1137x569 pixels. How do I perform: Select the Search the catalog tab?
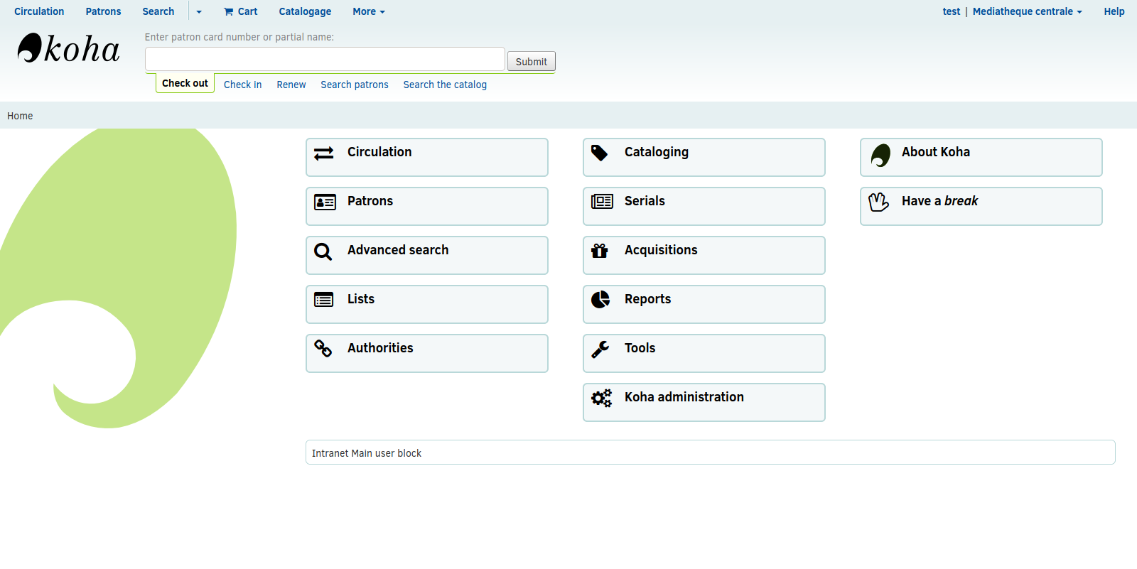click(x=445, y=85)
